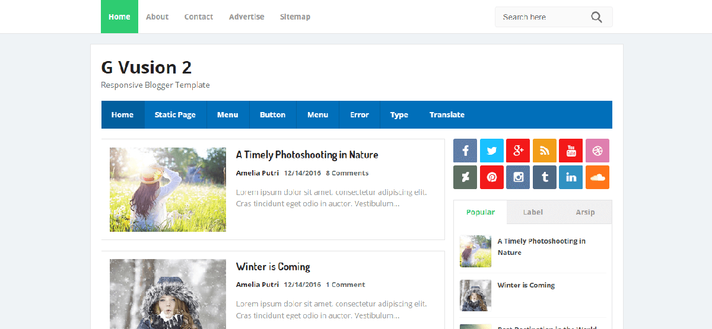This screenshot has height=329, width=712.
Task: Open the LinkedIn icon
Action: tap(571, 177)
